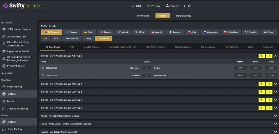The height and width of the screenshot is (134, 279).
Task: Filter by Europe region
Action: coord(72,32)
